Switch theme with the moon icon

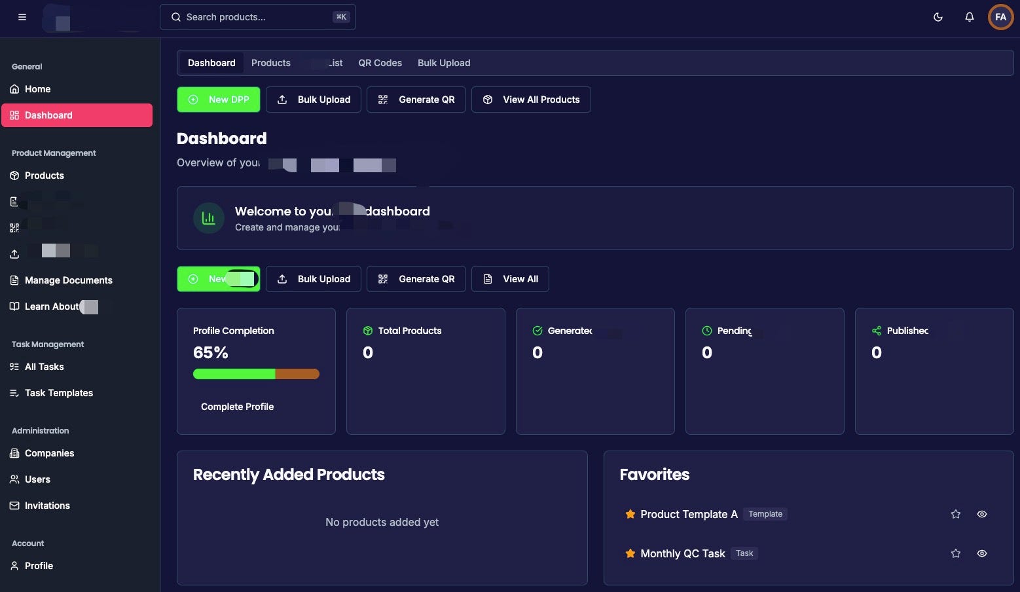click(x=938, y=17)
